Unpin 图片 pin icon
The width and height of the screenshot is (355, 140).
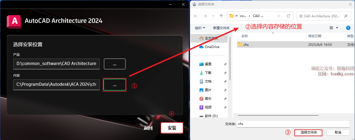click(225, 90)
